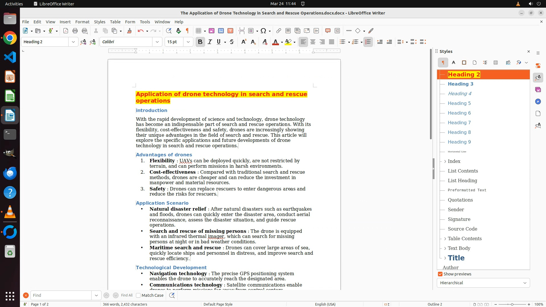Open the Hierarchical filter dropdown
The width and height of the screenshot is (546, 307).
(483, 283)
